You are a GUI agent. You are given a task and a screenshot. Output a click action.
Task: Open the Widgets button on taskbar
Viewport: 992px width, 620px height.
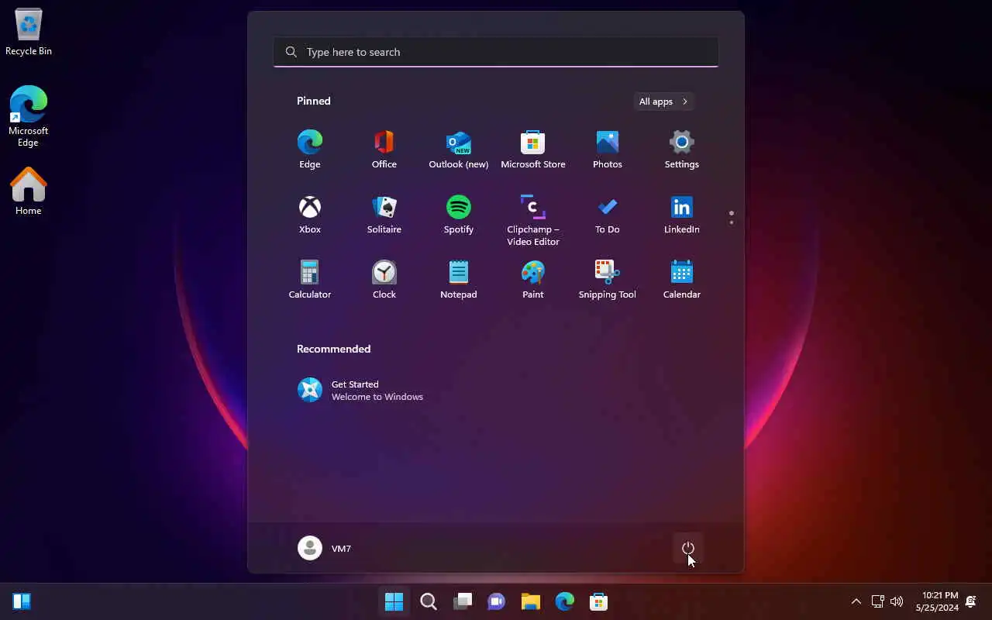(22, 601)
